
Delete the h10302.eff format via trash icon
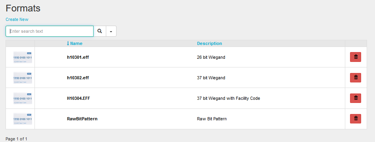coord(356,78)
